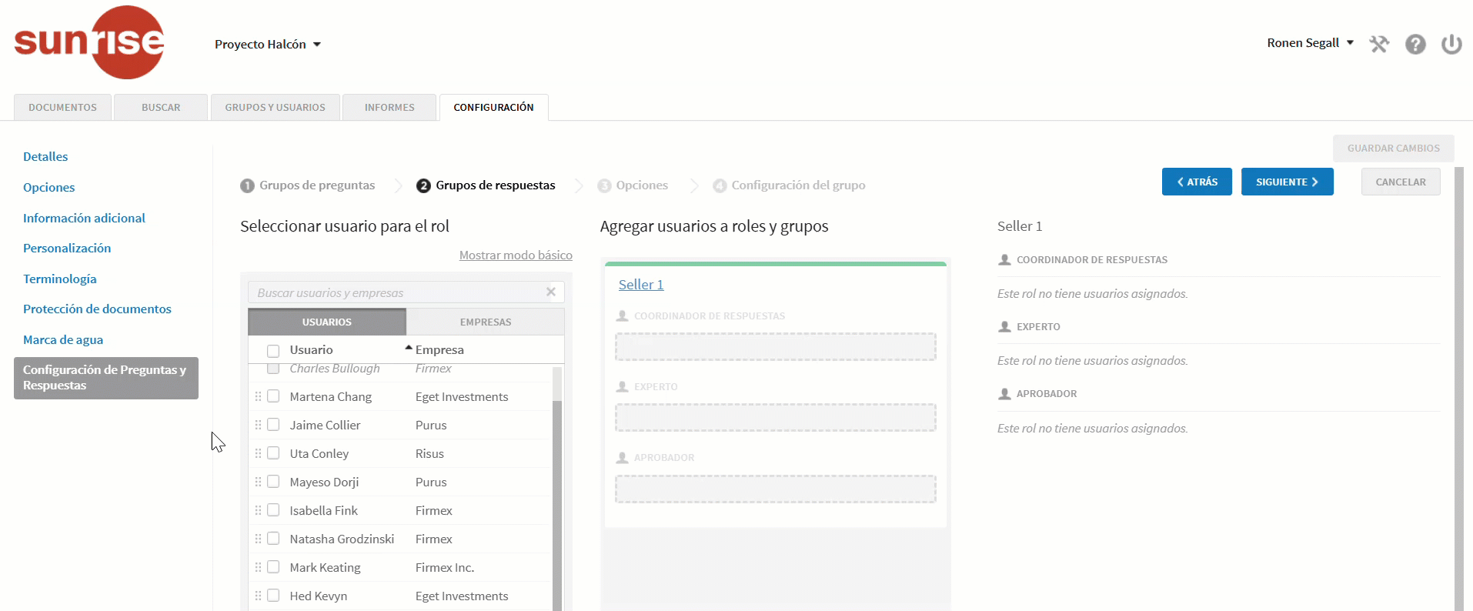Grab the drag handle for Martena Chang
This screenshot has height=611, width=1473.
point(258,396)
